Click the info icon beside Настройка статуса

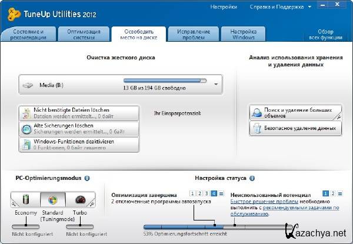252,178
